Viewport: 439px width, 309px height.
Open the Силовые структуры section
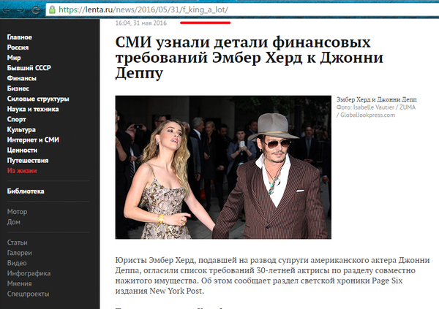tap(38, 98)
